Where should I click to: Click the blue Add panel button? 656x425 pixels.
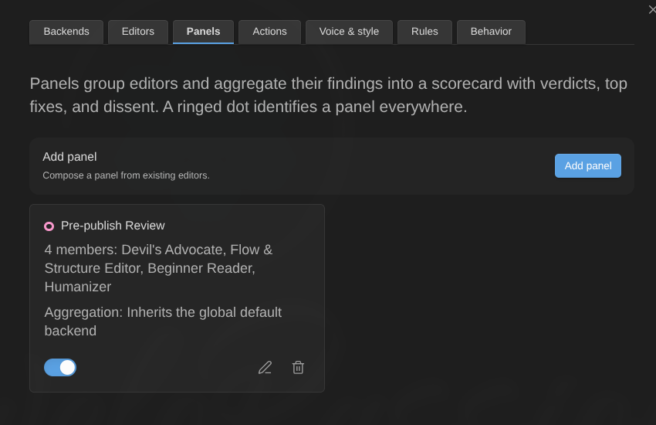pyautogui.click(x=588, y=166)
